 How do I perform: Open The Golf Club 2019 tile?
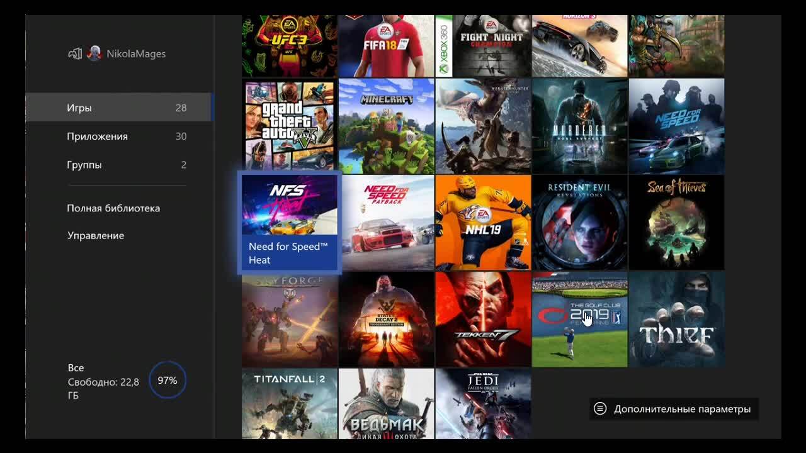click(579, 320)
